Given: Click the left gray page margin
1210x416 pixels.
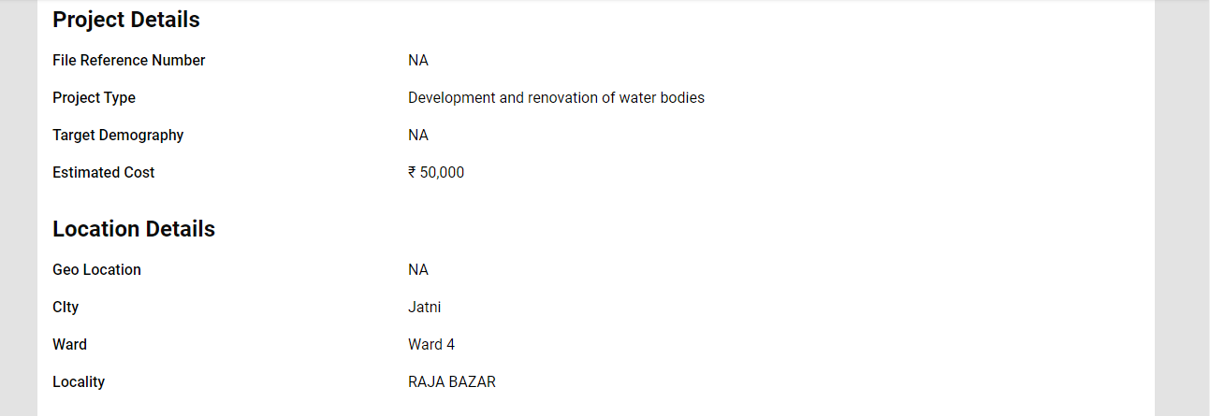Looking at the screenshot, I should tap(18, 208).
